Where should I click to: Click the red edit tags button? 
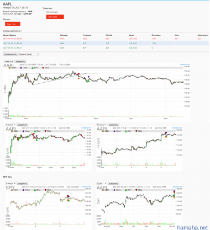13,24
